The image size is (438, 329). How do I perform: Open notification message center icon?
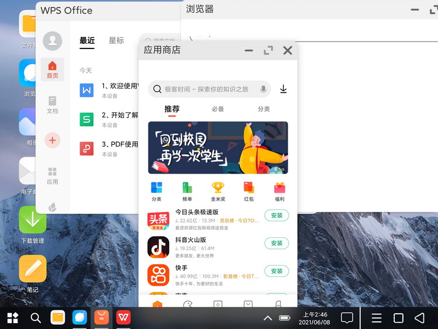point(347,318)
